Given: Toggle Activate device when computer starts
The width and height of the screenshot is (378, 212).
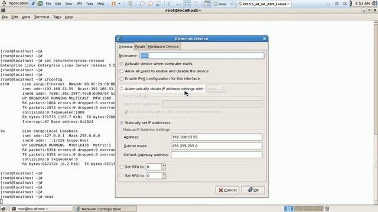Looking at the screenshot, I should pos(122,64).
